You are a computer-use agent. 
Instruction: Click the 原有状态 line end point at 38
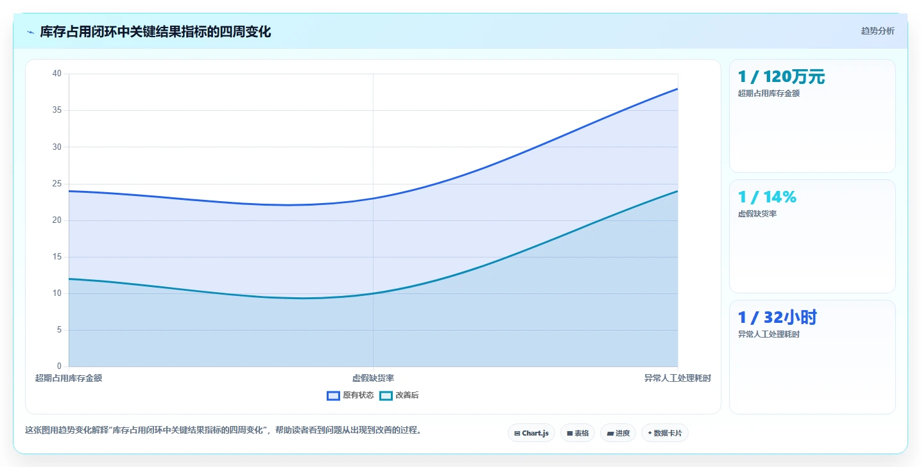point(678,88)
